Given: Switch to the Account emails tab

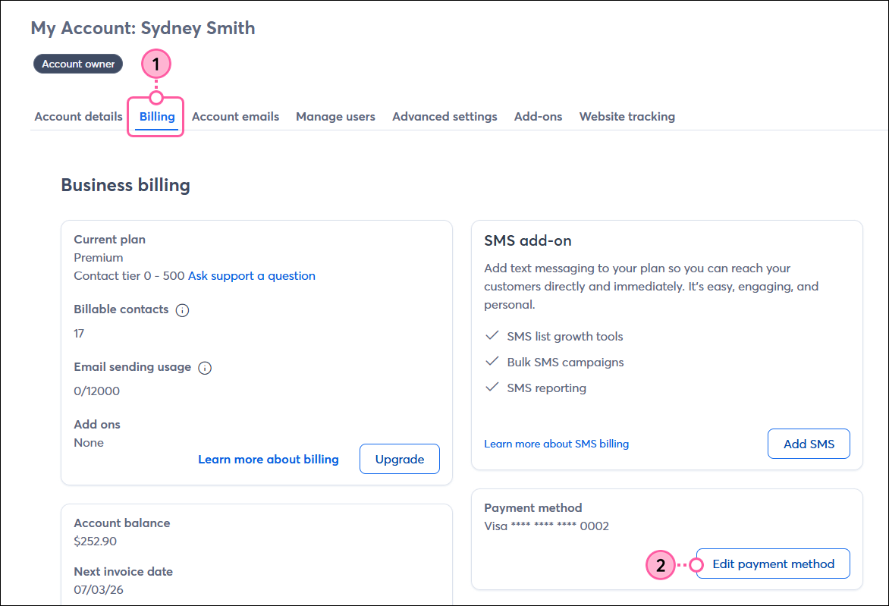Looking at the screenshot, I should pyautogui.click(x=235, y=117).
